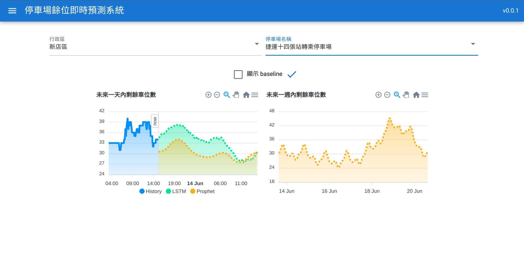Select the selection zoom tool on the one-week chart

pos(397,95)
